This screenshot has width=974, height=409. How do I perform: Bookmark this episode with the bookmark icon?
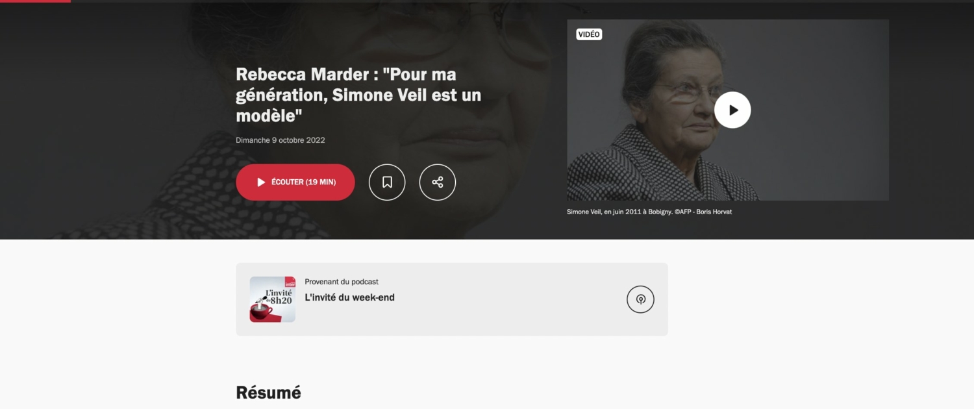tap(387, 182)
